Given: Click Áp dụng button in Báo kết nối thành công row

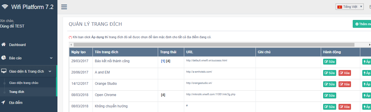Looking at the screenshot, I should tap(367, 61).
